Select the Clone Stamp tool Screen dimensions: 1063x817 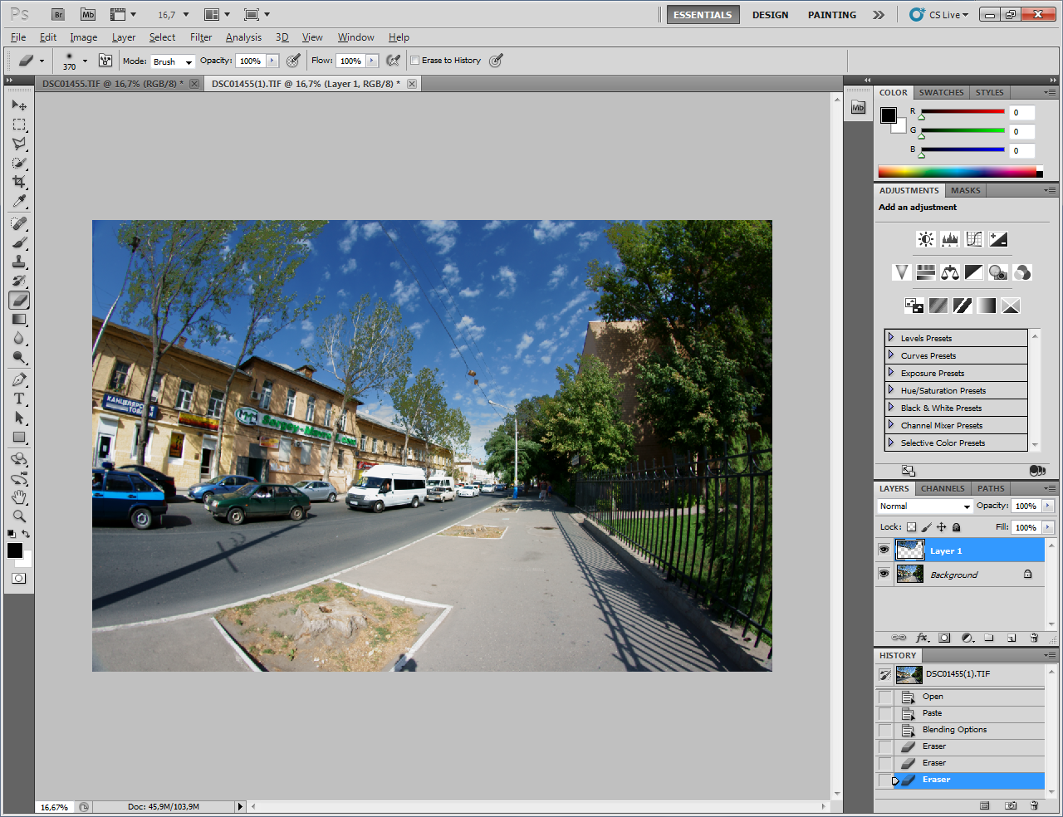coord(19,262)
